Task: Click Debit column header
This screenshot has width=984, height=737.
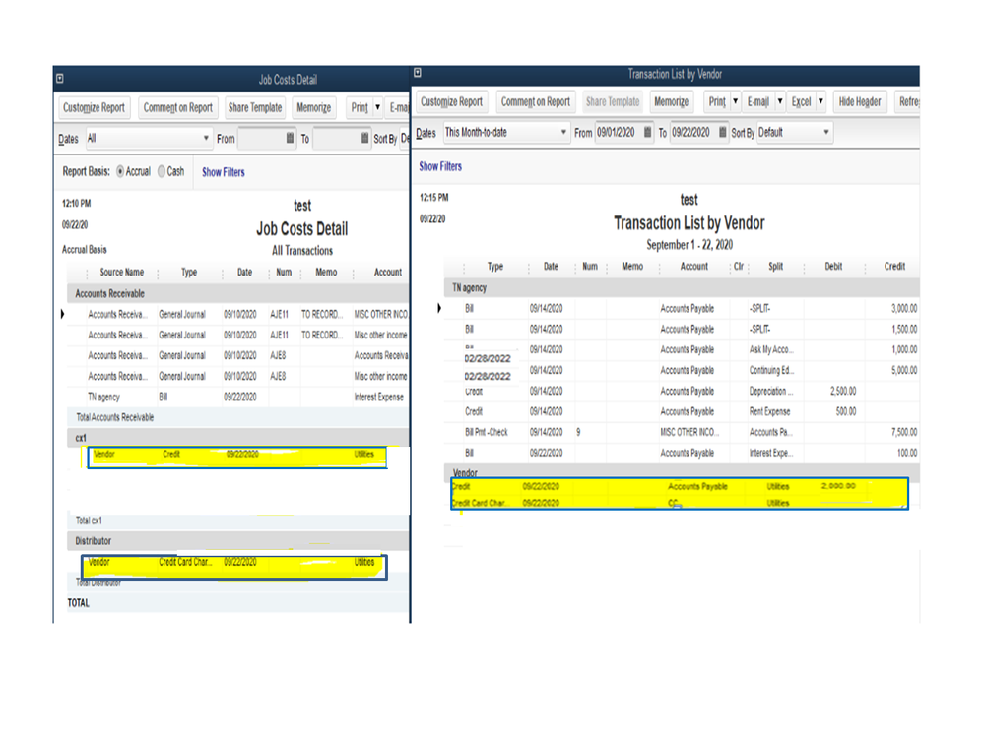Action: [834, 267]
